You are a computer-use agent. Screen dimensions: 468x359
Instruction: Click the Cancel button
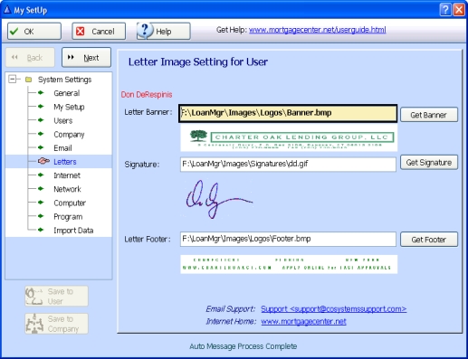[99, 31]
